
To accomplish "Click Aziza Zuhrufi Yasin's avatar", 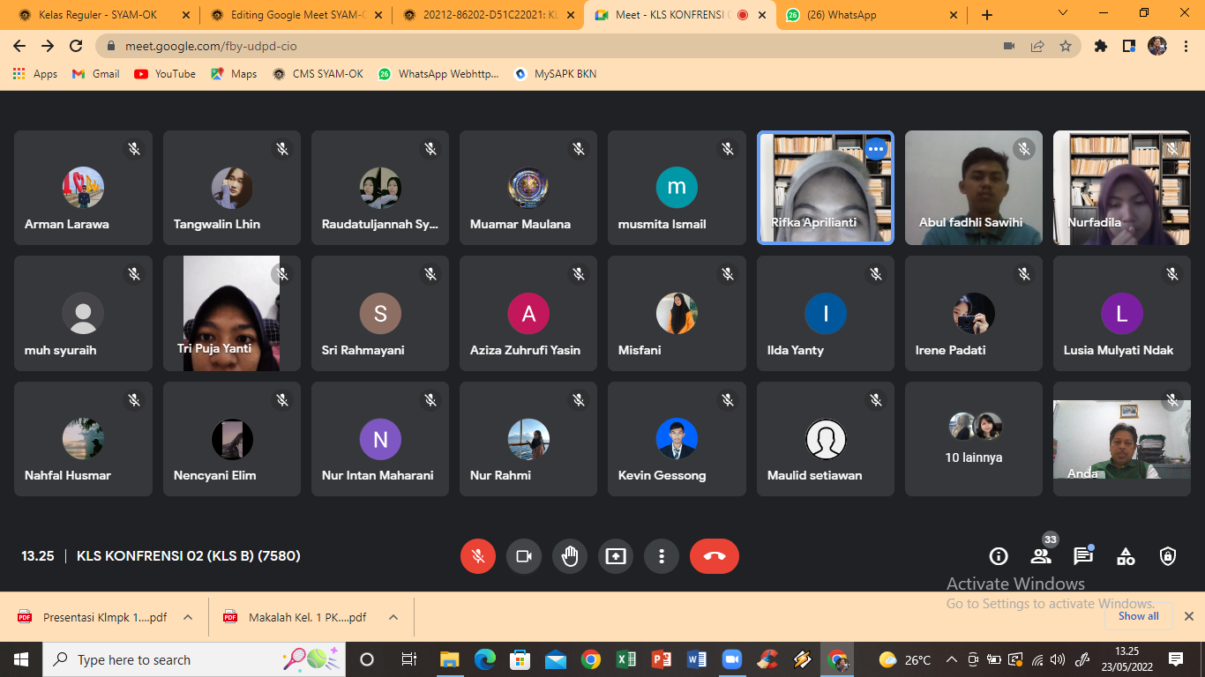I will [x=528, y=313].
